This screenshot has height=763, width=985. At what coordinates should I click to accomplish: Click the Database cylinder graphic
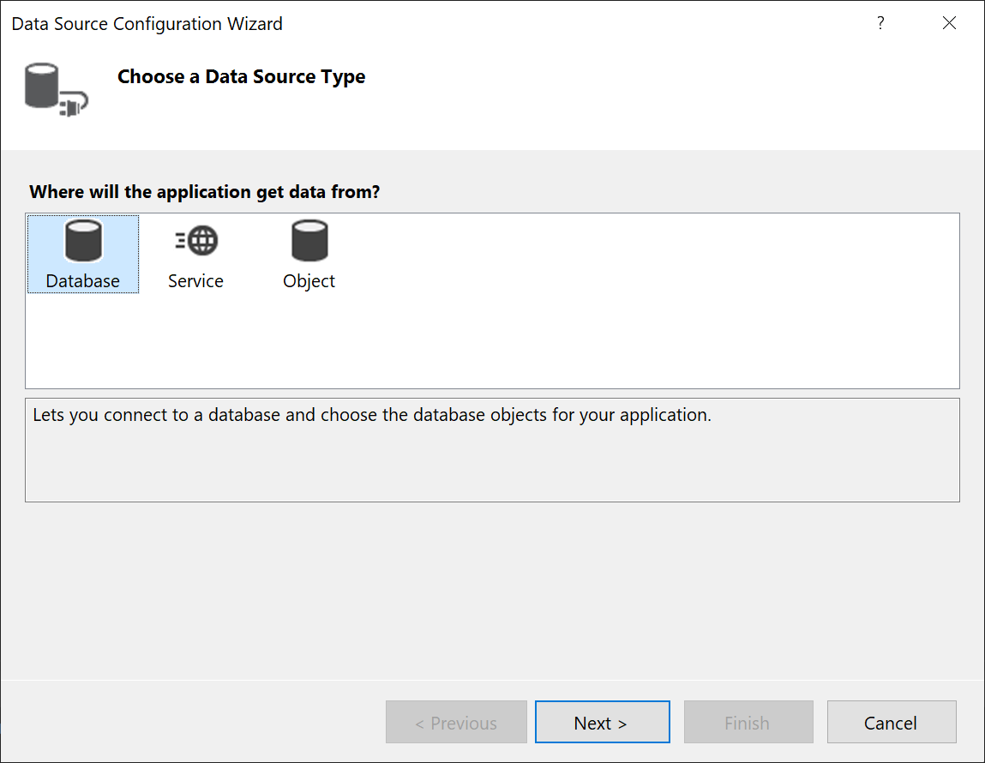tap(82, 240)
